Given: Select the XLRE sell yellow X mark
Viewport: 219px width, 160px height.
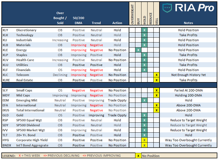Looking at the screenshot, I should [x=156, y=80].
